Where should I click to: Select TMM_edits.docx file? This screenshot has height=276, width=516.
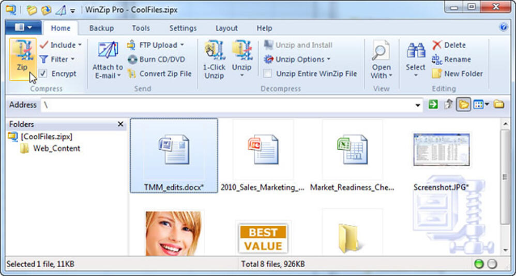tap(174, 156)
